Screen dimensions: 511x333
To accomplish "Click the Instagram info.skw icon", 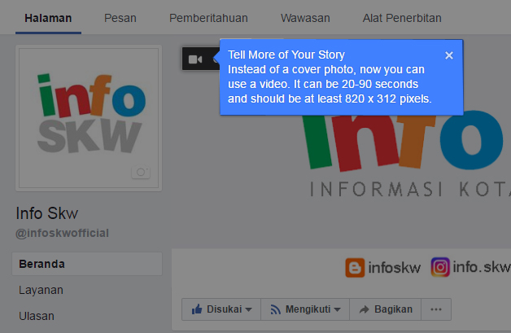I will pos(440,267).
